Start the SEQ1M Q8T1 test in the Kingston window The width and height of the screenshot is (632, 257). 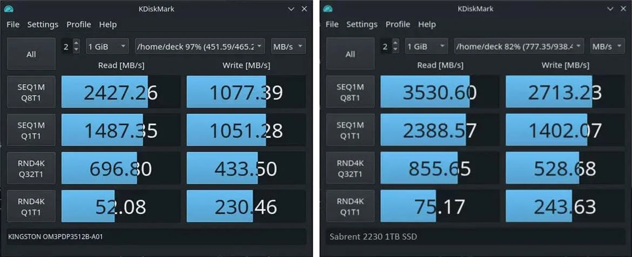click(x=31, y=92)
